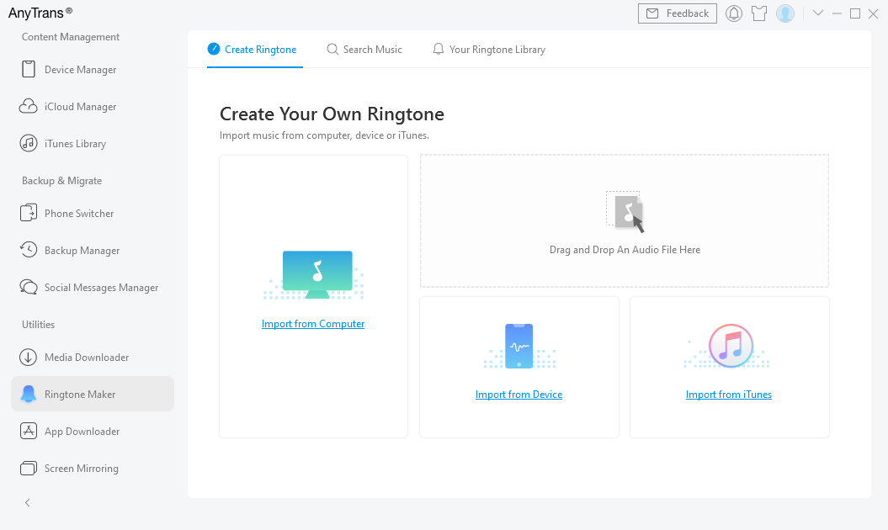
Task: Click the Feedback button
Action: click(678, 13)
